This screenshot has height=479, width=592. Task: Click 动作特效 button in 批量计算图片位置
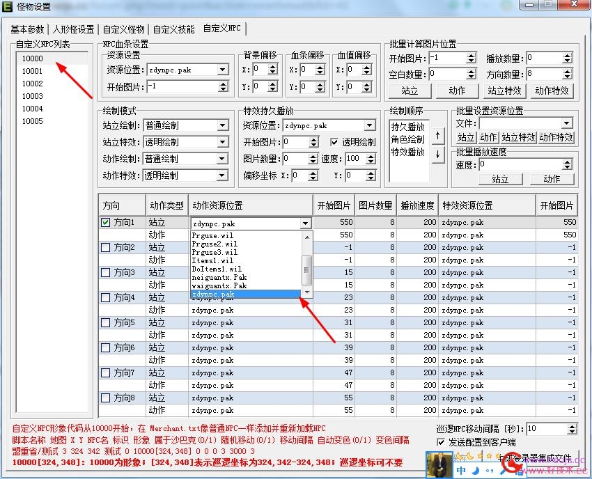click(552, 91)
